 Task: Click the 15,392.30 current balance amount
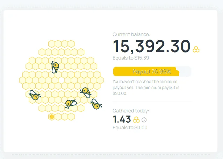click(152, 46)
